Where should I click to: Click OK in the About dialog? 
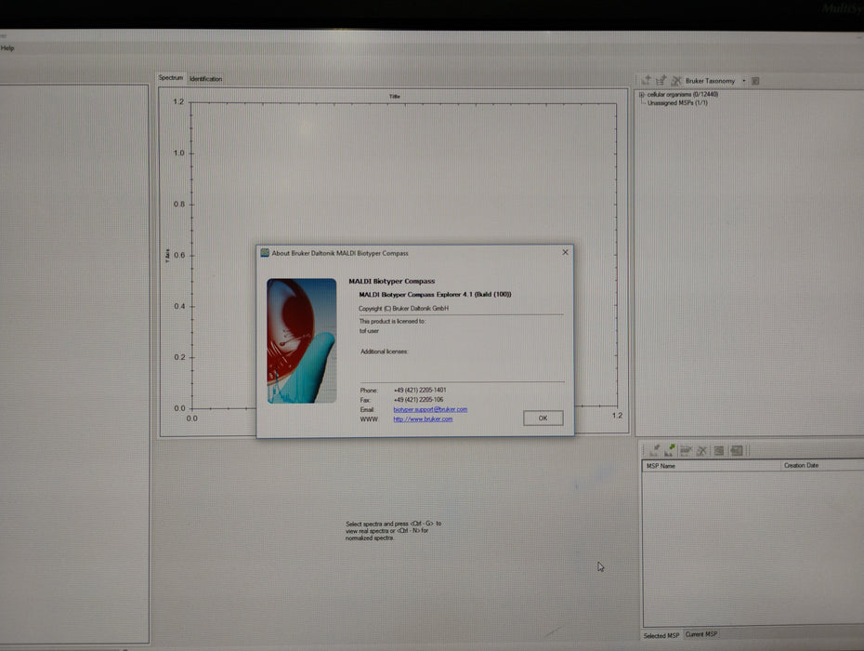coord(543,418)
